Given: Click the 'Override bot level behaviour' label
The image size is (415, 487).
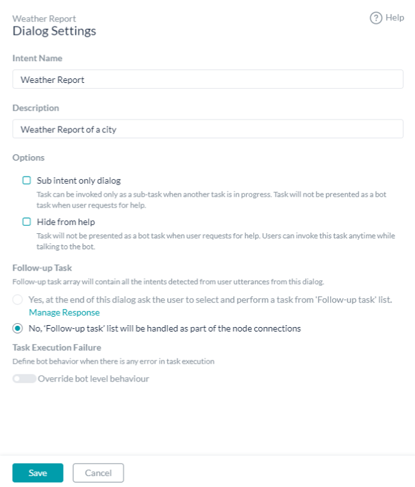Looking at the screenshot, I should [93, 379].
